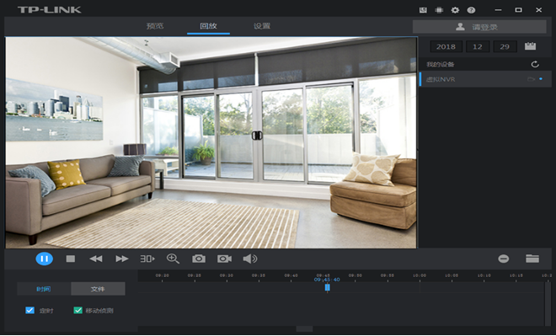Image resolution: width=556 pixels, height=336 pixels.
Task: Activate the digital zoom magnifier icon
Action: click(x=173, y=259)
